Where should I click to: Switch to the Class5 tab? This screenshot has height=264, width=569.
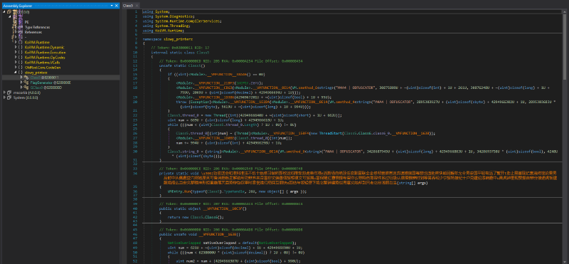(x=127, y=6)
